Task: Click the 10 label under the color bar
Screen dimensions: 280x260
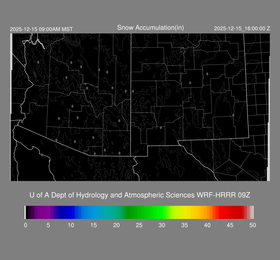Action: point(71,225)
